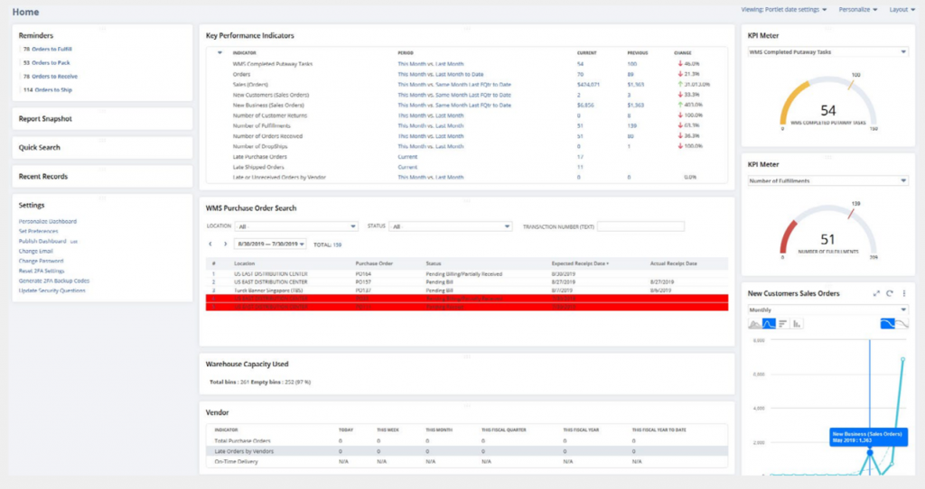Sort by Status column header
Image resolution: width=925 pixels, height=489 pixels.
click(x=434, y=263)
